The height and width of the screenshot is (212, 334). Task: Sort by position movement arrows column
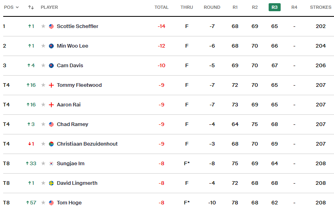[31, 7]
